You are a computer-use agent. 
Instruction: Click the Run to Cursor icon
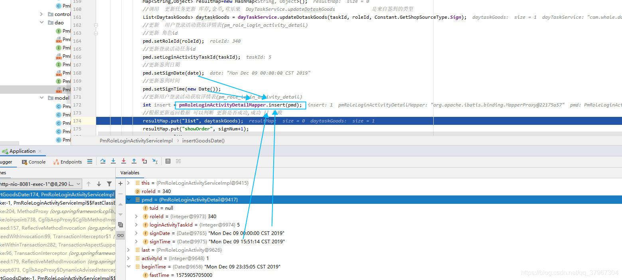tap(155, 161)
